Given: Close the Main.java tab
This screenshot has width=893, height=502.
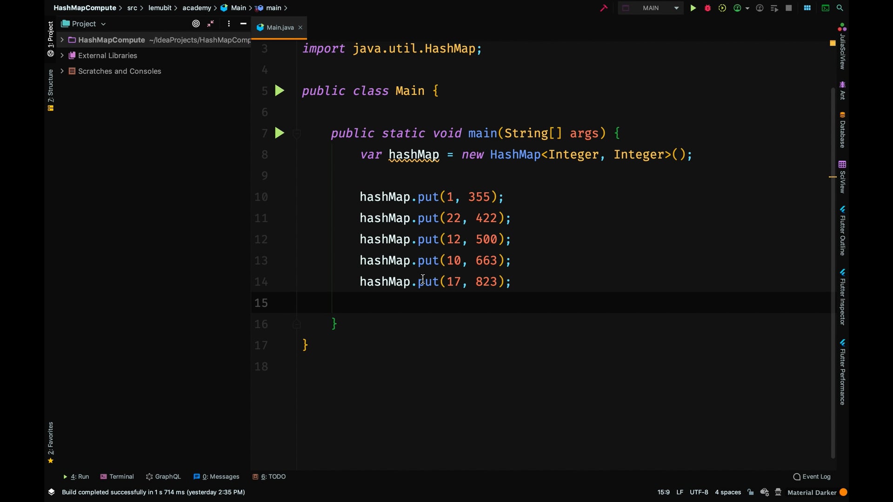Looking at the screenshot, I should [x=300, y=27].
